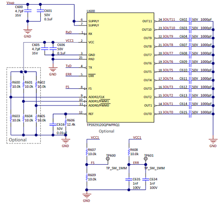
Task: Select the U600 TPS929120 IC body
Action: tap(120, 68)
